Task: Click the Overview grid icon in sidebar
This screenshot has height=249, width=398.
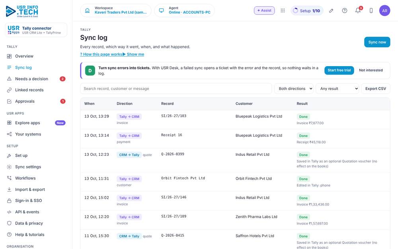Action: 9,56
